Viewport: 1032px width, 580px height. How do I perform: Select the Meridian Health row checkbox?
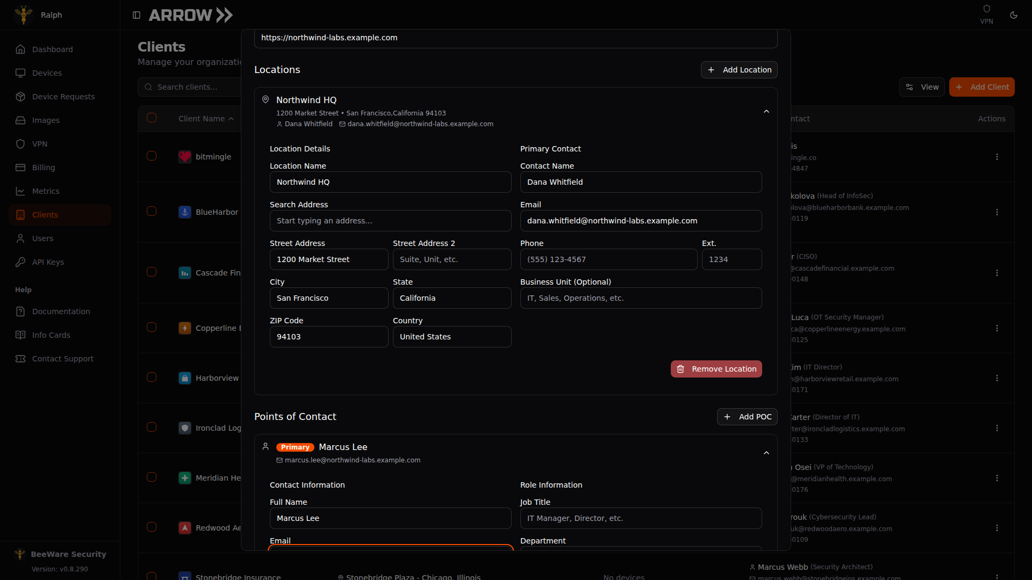coord(152,477)
